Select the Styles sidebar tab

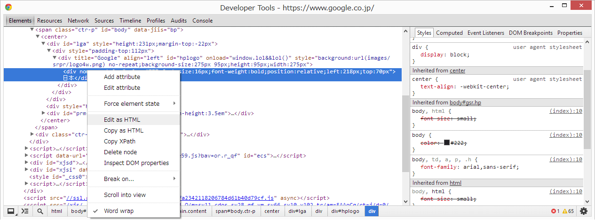point(424,33)
